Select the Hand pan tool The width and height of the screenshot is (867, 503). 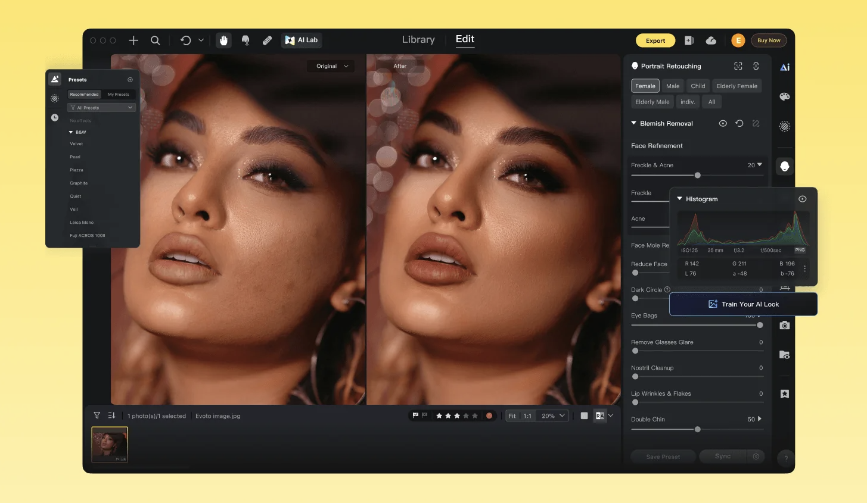[x=224, y=40]
